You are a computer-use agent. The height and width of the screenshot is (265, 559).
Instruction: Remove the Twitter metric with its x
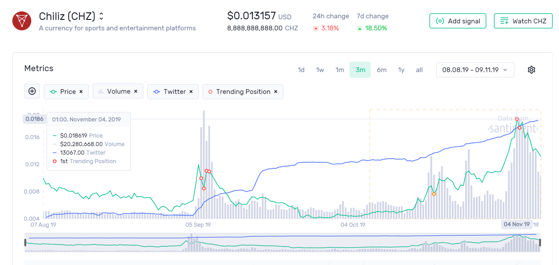click(191, 92)
